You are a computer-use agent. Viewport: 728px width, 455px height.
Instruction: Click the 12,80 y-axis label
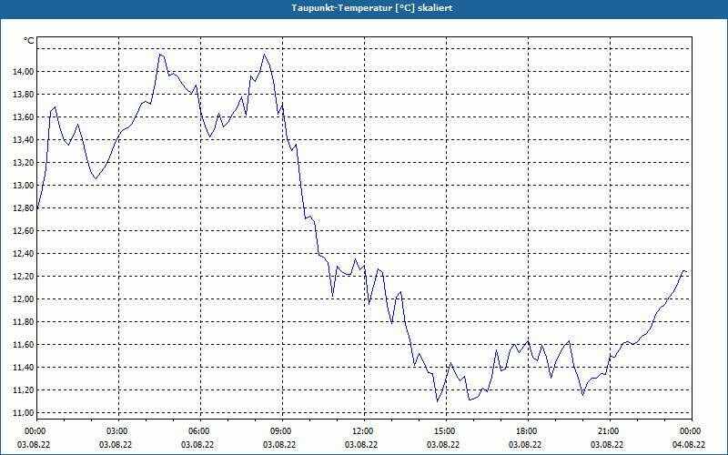[25, 208]
